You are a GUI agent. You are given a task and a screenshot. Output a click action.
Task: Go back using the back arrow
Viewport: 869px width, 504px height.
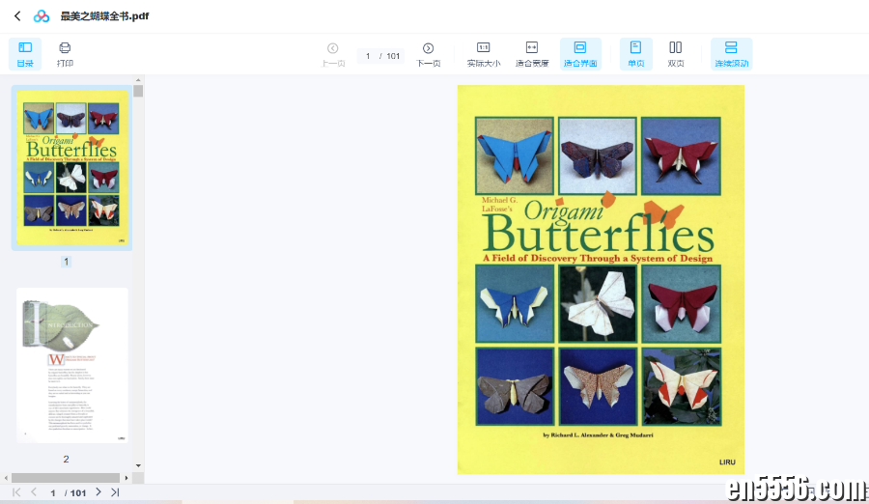tap(17, 16)
